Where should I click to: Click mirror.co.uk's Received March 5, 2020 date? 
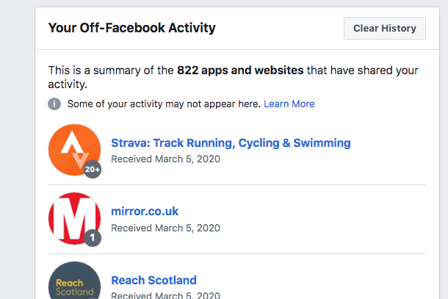coord(165,228)
